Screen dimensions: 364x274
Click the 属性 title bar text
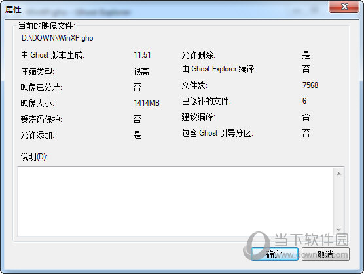(x=13, y=10)
